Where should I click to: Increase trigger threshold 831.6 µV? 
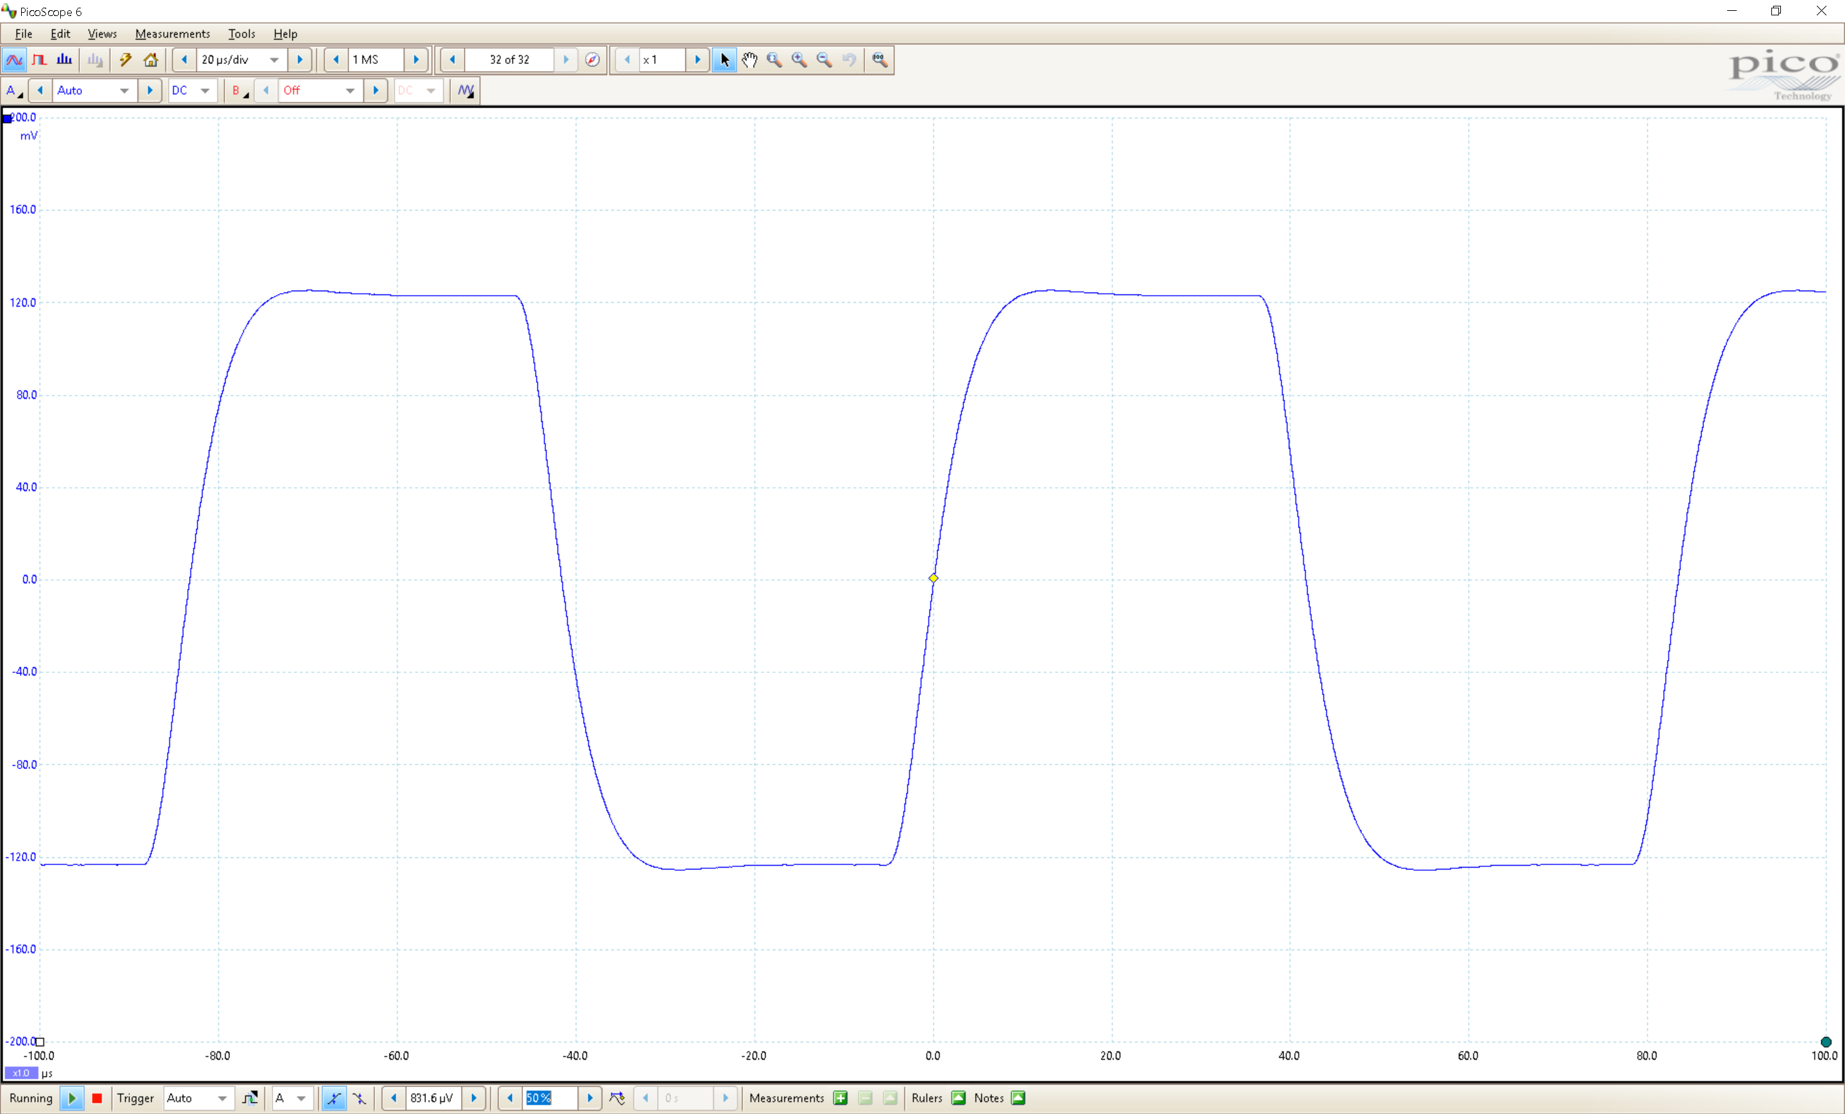pos(474,1097)
